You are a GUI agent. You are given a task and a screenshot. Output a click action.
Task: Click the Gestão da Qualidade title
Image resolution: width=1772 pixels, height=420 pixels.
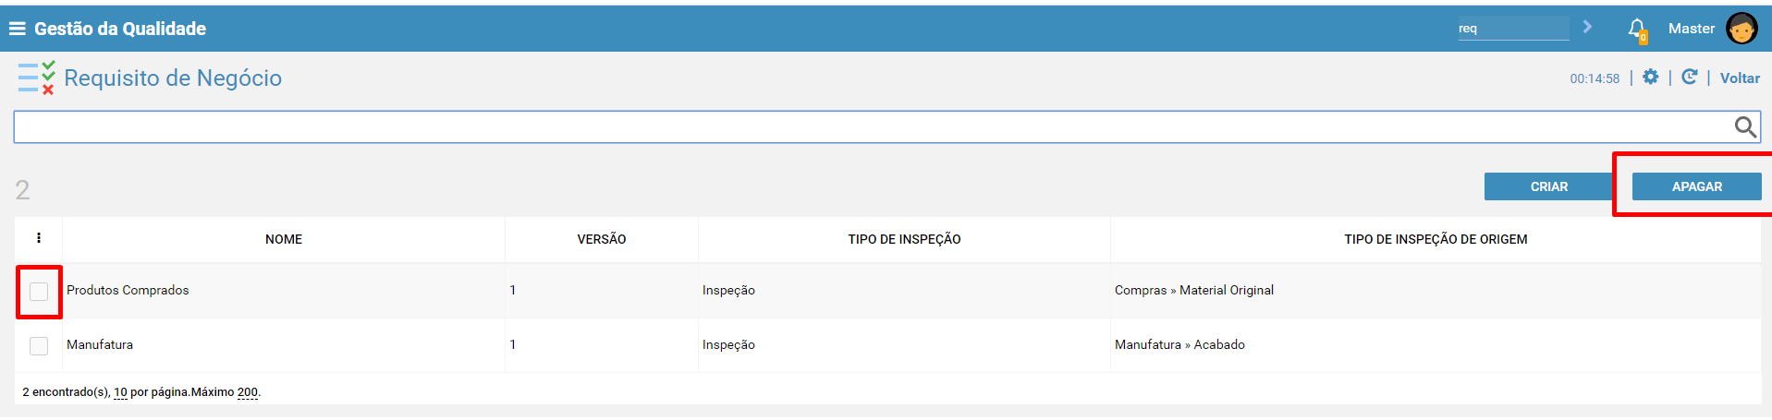coord(120,29)
